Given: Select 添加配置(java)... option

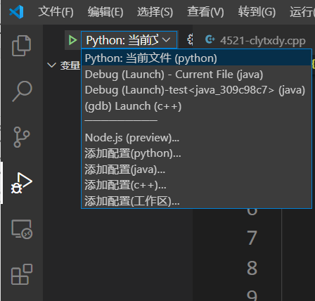Looking at the screenshot, I should coord(196,169).
